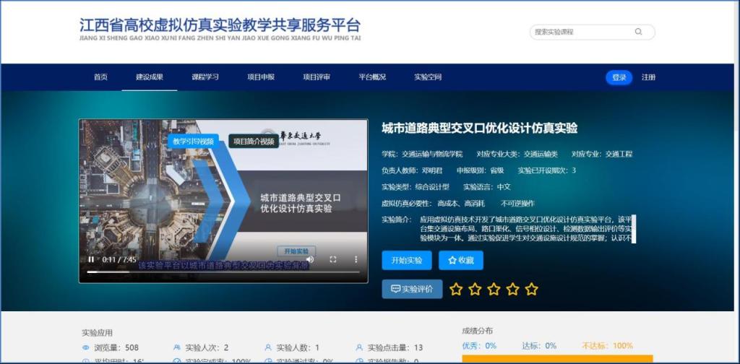740x364 pixels.
Task: Pause the video playback
Action: pyautogui.click(x=91, y=259)
